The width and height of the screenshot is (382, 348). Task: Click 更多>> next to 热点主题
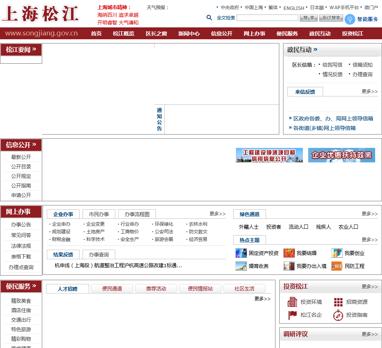(369, 240)
